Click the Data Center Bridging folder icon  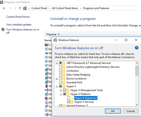(x=64, y=75)
